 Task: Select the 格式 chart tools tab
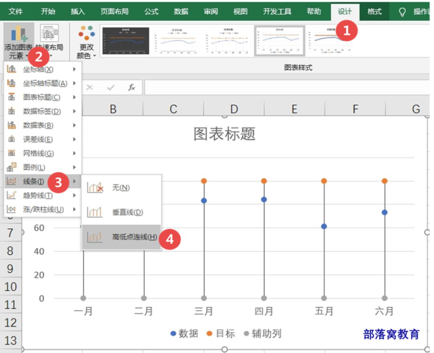tap(375, 11)
